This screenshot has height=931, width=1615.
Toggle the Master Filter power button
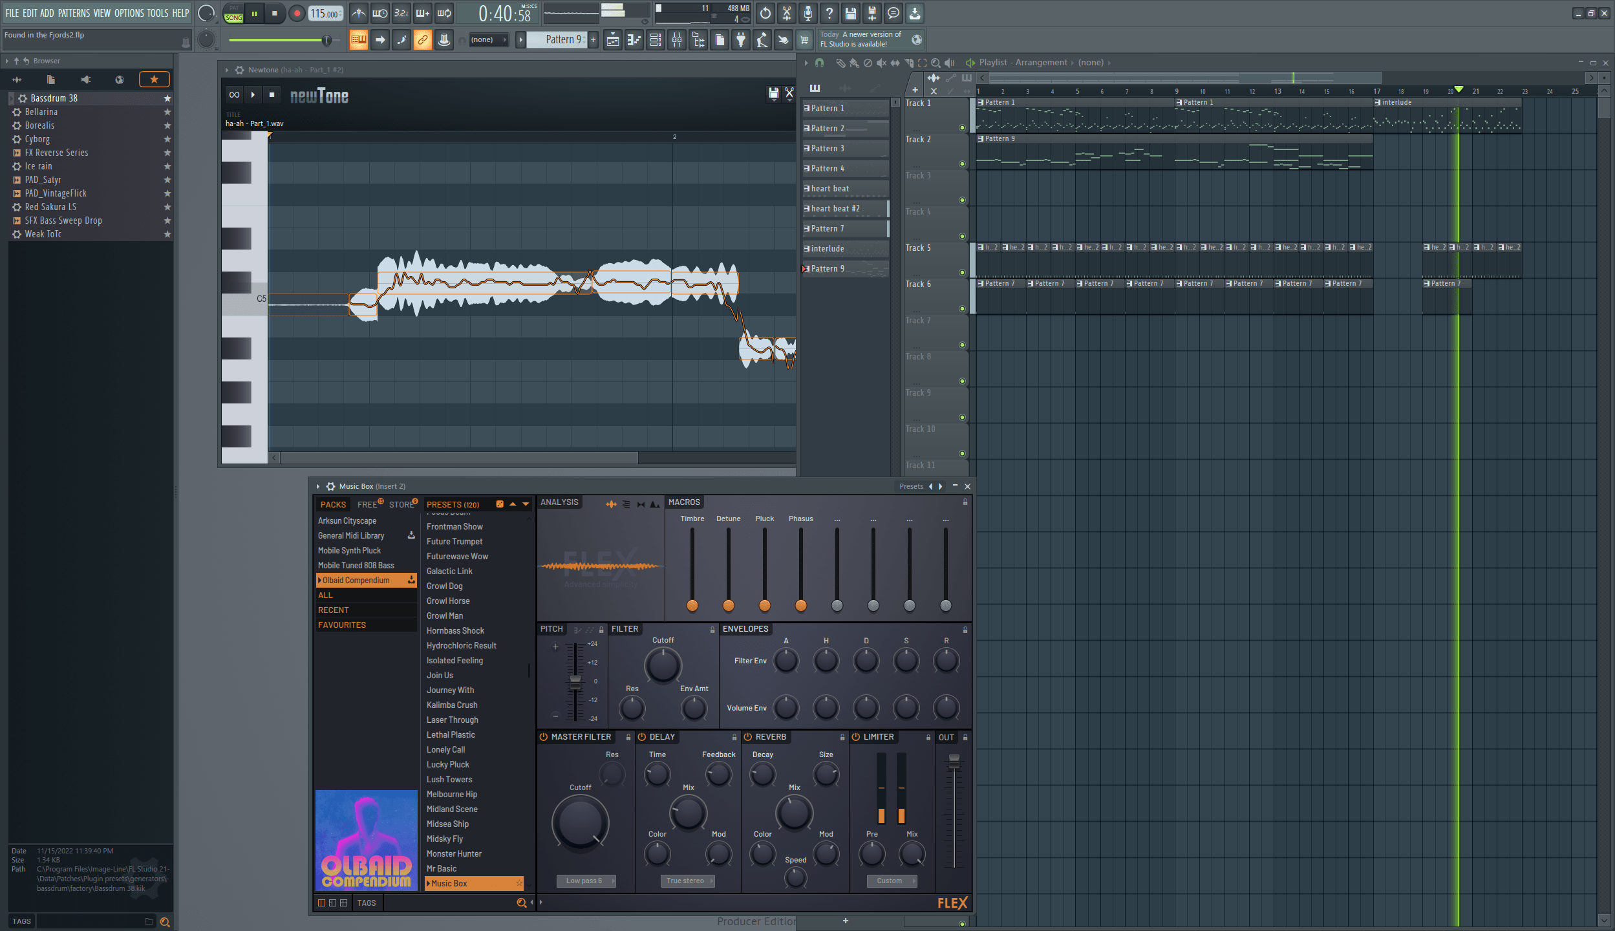(x=543, y=737)
